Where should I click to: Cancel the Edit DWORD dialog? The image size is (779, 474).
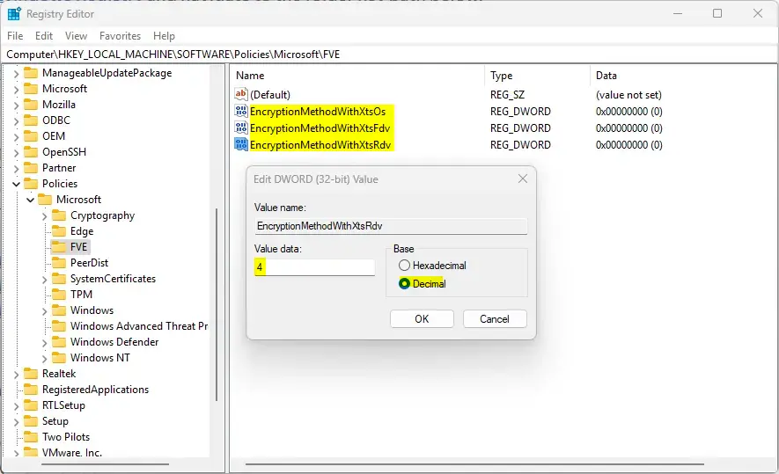click(495, 318)
